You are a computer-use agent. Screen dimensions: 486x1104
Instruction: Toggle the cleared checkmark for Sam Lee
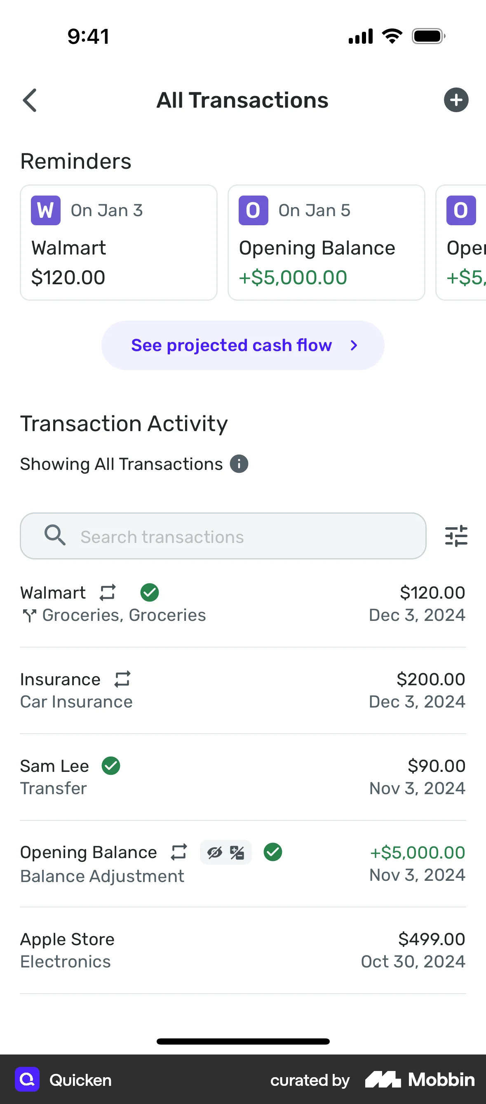coord(111,765)
